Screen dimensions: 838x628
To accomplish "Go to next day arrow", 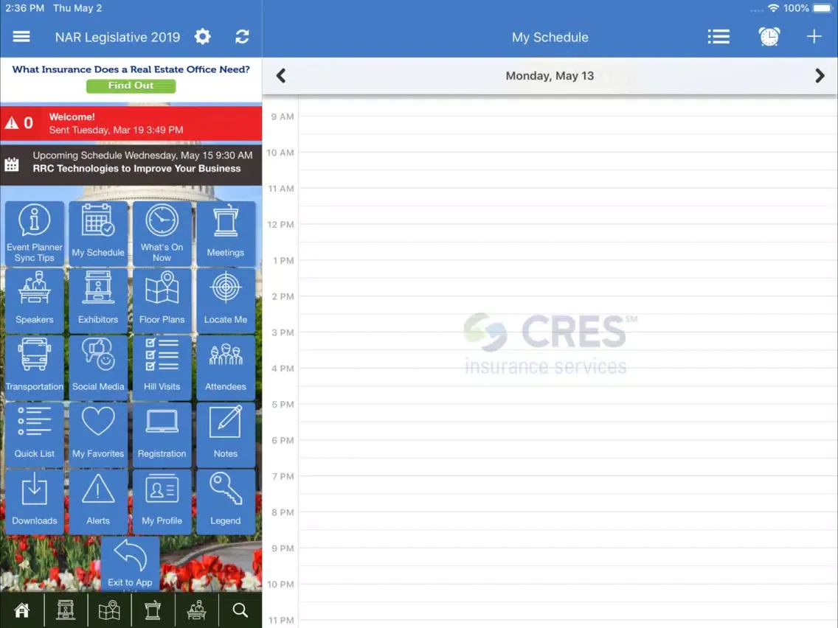I will coord(820,76).
